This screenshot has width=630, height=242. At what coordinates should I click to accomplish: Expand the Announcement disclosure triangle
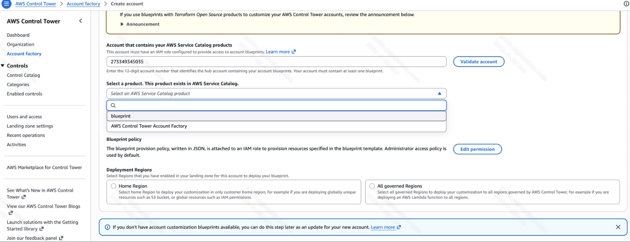pos(122,24)
